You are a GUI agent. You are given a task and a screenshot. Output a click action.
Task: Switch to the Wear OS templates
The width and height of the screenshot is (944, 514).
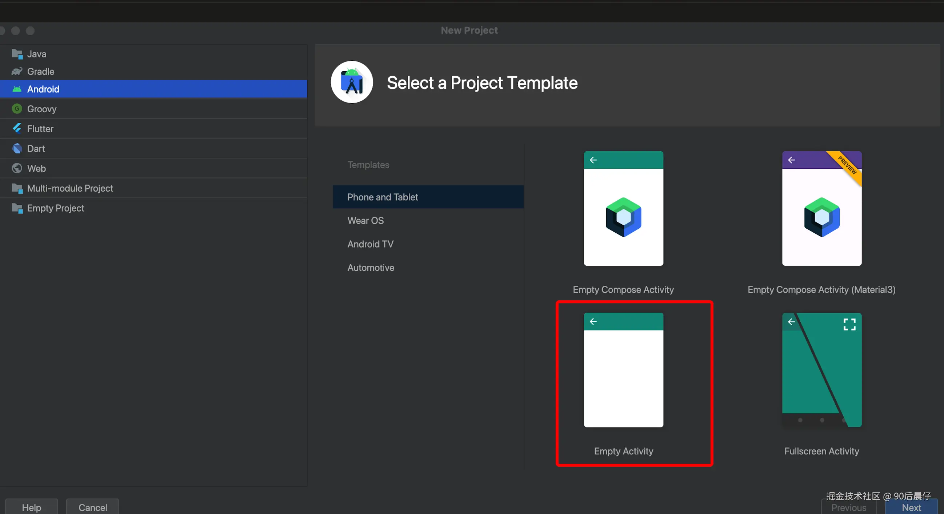click(x=365, y=221)
